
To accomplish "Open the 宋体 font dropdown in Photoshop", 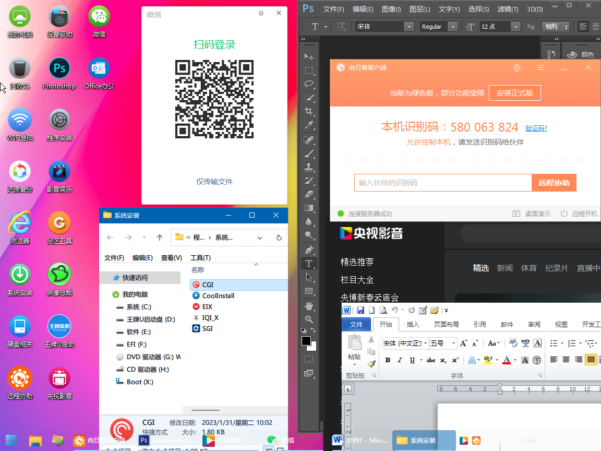I will [x=409, y=27].
